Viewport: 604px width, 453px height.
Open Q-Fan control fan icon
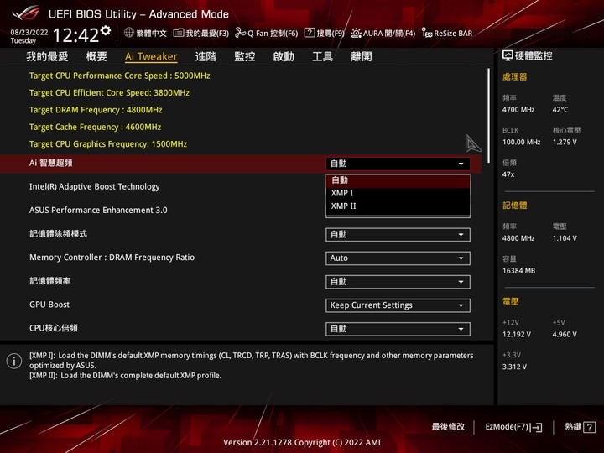coord(241,33)
